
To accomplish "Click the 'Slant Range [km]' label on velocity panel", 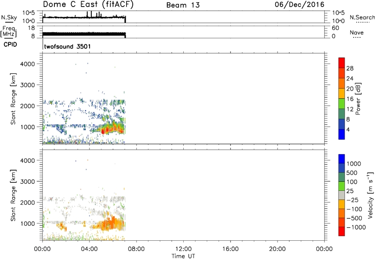I will 13,195.
